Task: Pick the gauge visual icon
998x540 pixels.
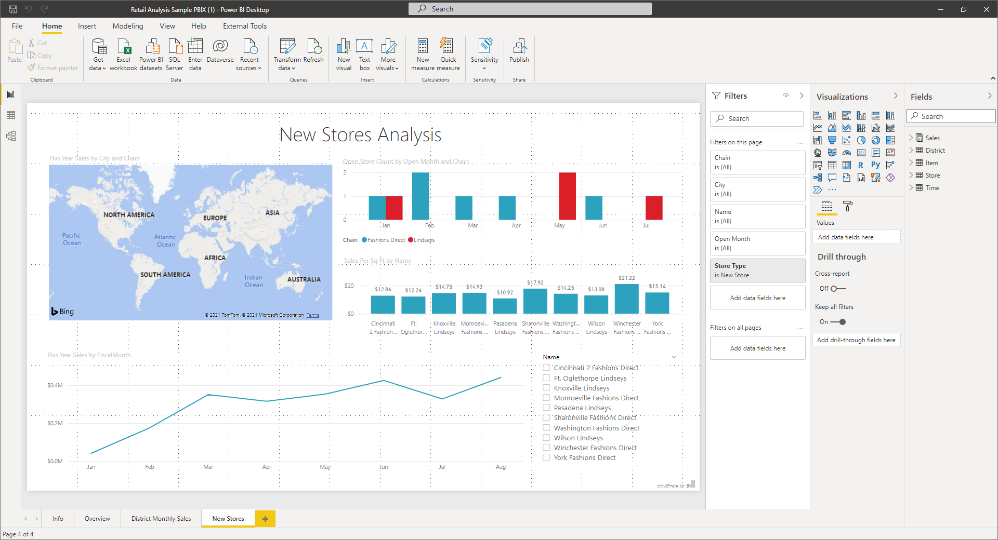Action: click(x=847, y=153)
